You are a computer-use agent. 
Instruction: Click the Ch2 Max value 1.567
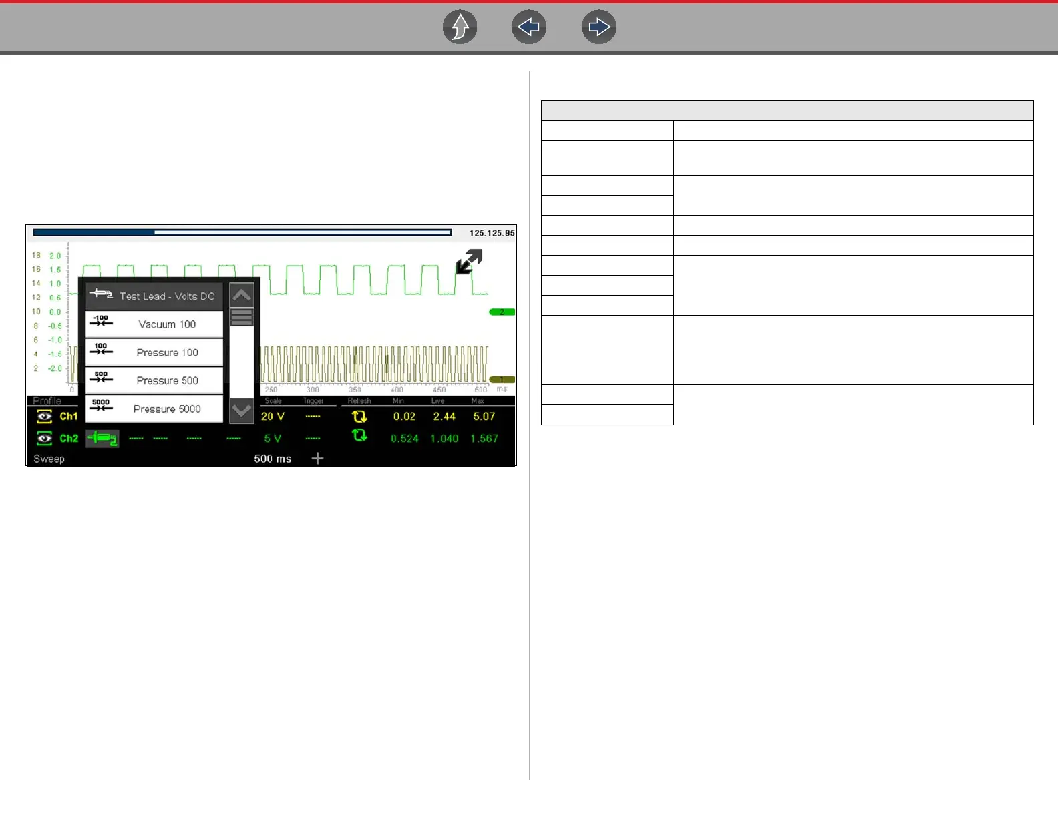(x=484, y=439)
